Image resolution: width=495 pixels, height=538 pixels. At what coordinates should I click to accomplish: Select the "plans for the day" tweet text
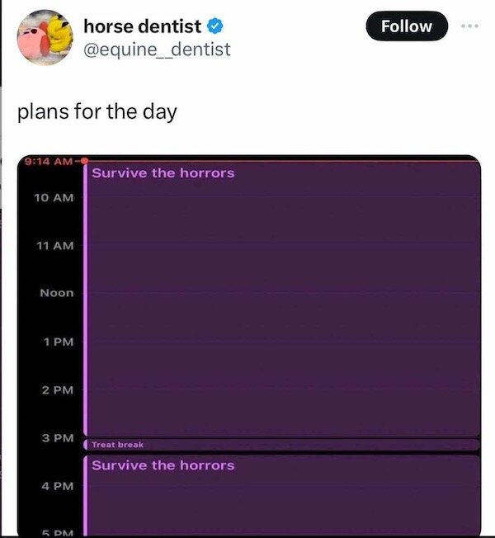97,111
